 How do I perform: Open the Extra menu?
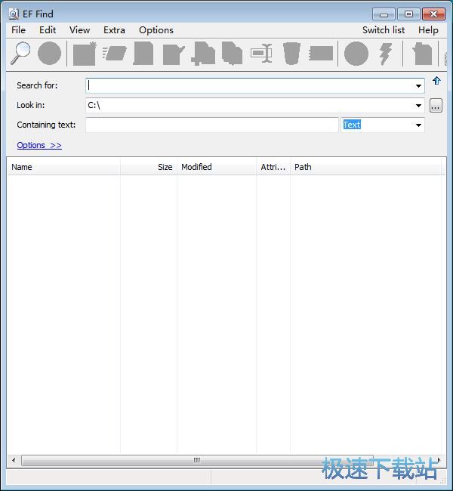tap(114, 30)
